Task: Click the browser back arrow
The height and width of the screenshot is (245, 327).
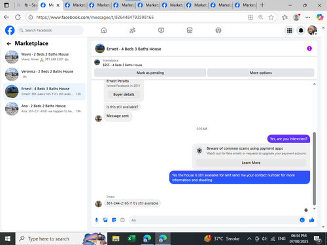Action: click(7, 17)
